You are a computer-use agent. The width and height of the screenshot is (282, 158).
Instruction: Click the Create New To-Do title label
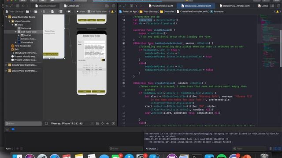pos(92,36)
